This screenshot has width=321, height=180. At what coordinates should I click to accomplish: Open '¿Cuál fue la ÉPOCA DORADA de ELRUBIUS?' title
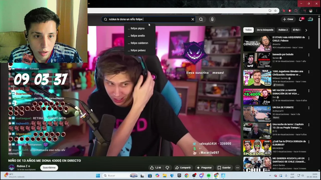click(x=289, y=143)
